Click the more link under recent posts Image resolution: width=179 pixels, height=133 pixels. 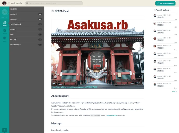pos(174,91)
